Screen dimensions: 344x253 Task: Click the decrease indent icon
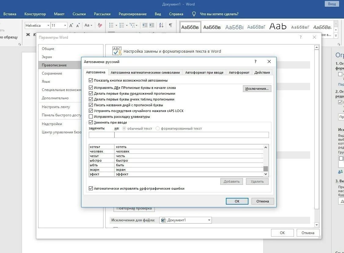pos(145,25)
